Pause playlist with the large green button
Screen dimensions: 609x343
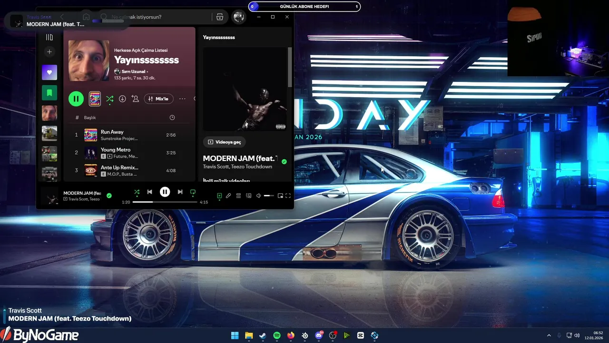click(76, 99)
